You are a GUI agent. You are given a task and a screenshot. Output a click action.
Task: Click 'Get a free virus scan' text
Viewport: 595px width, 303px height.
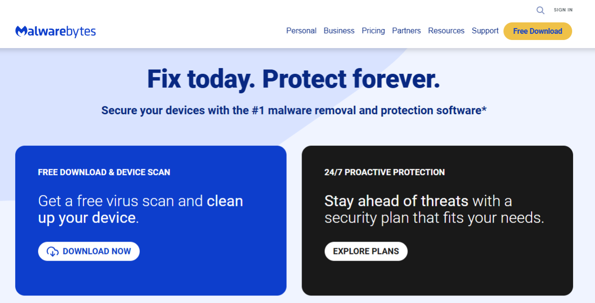point(107,201)
